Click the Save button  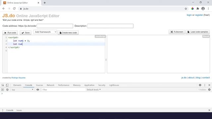click(26, 33)
